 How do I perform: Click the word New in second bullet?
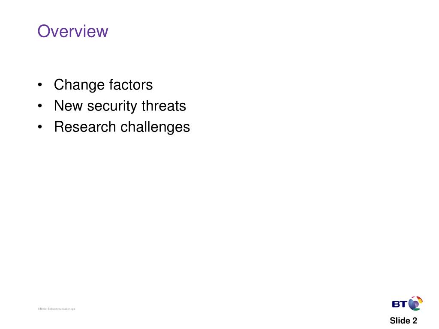(68, 106)
